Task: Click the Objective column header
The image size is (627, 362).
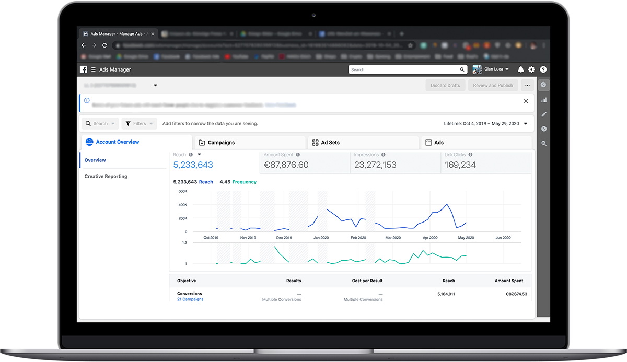Action: pos(187,281)
